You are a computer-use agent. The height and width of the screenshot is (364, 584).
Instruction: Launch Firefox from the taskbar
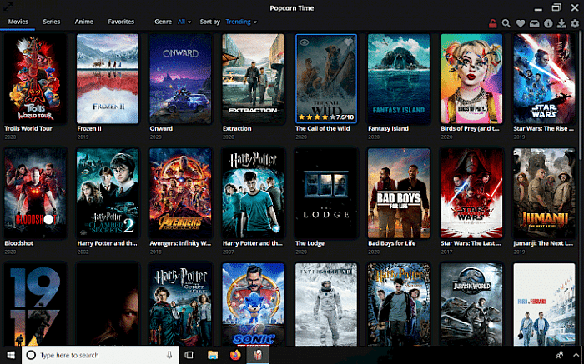pyautogui.click(x=235, y=355)
